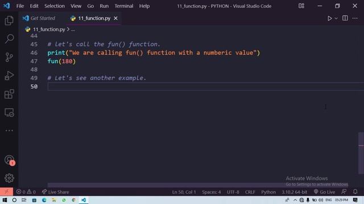Go to line via Ln 50, Col 1
The height and width of the screenshot is (204, 364).
coord(184,192)
